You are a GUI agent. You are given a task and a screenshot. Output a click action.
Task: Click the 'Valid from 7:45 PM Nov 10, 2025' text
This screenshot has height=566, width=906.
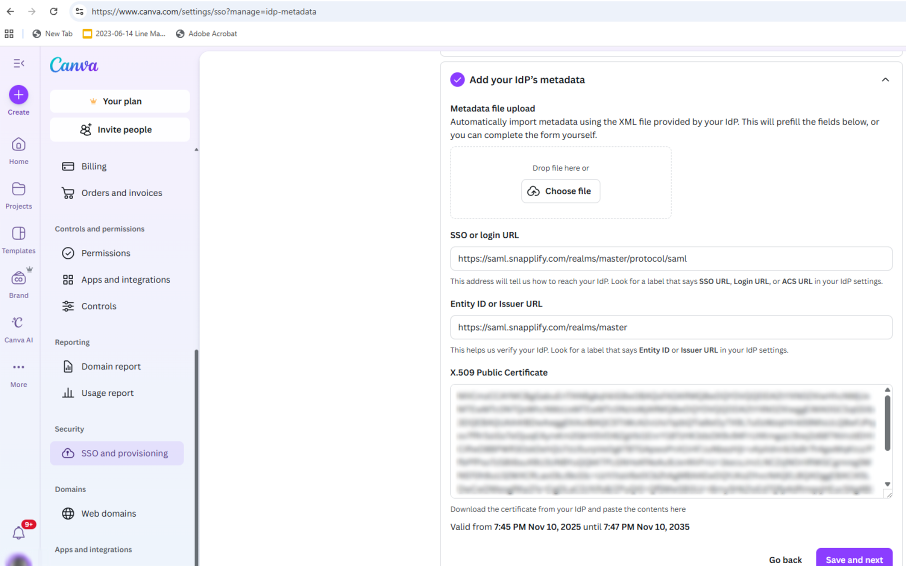[515, 526]
